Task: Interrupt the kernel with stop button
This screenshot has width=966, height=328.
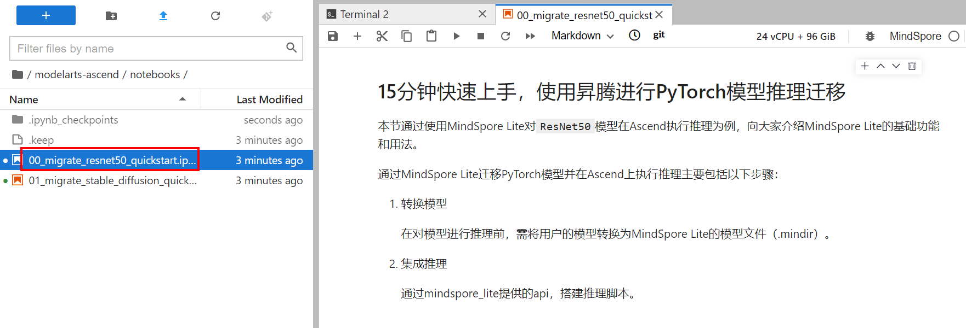Action: pyautogui.click(x=481, y=36)
